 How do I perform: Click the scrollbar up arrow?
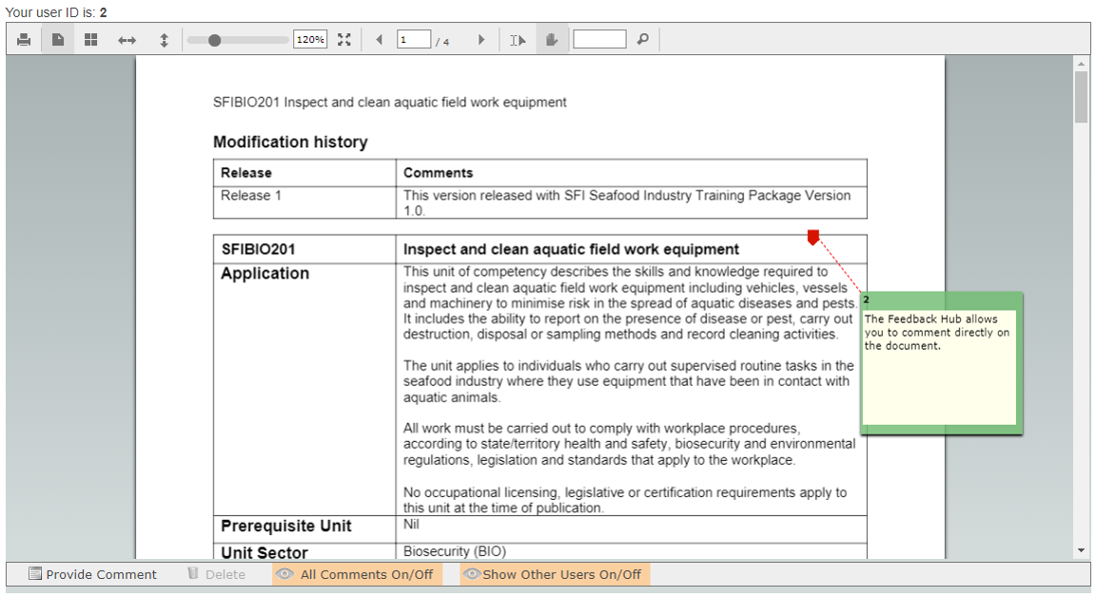click(1082, 64)
